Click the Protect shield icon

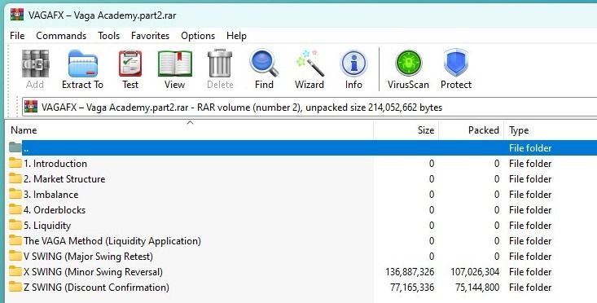tap(456, 64)
